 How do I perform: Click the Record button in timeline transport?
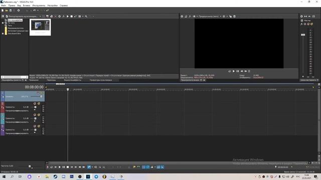point(48,167)
